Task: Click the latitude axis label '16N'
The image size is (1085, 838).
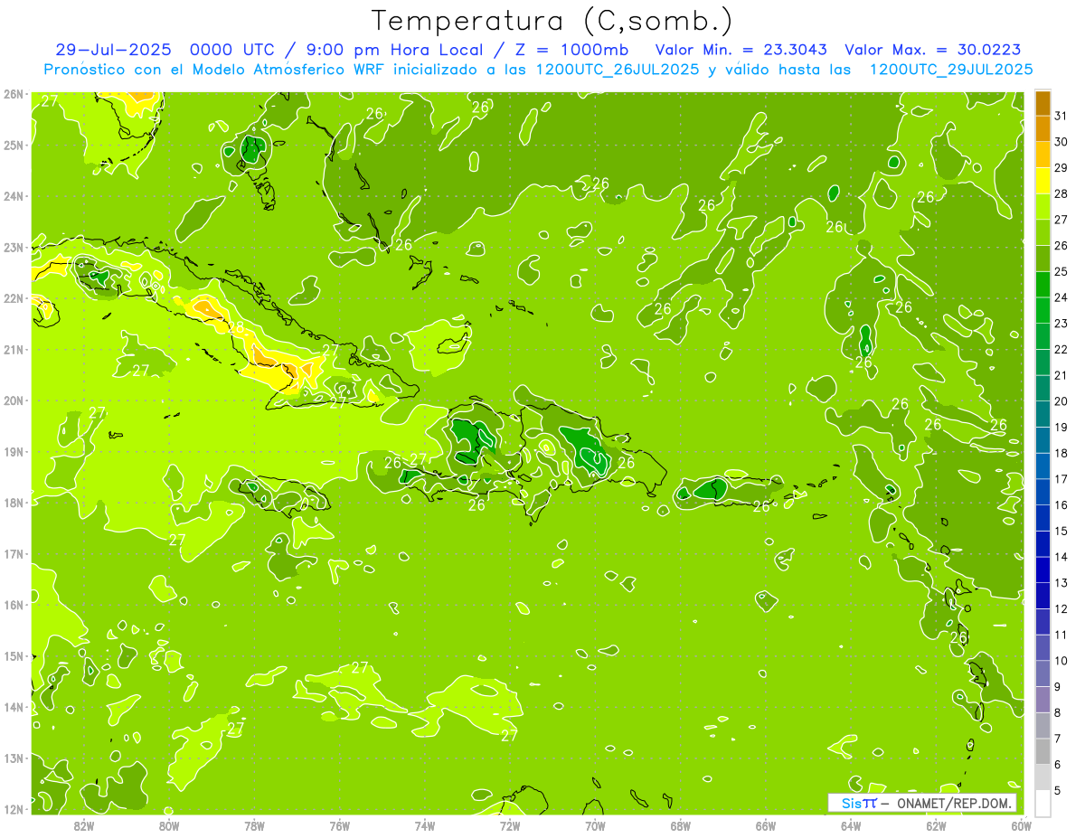Action: (13, 605)
